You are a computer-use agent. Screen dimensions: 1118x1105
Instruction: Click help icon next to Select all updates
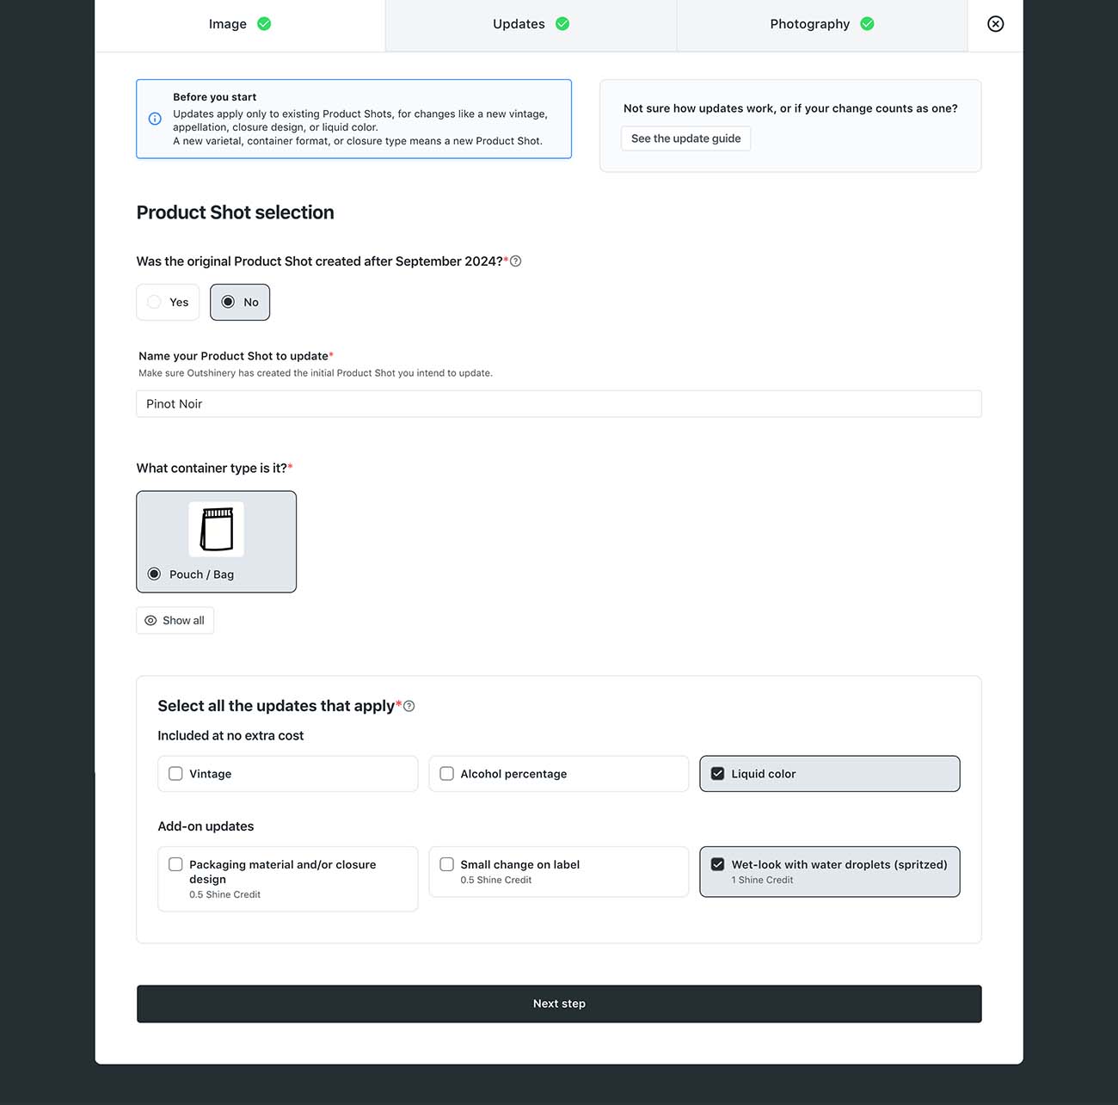point(409,706)
